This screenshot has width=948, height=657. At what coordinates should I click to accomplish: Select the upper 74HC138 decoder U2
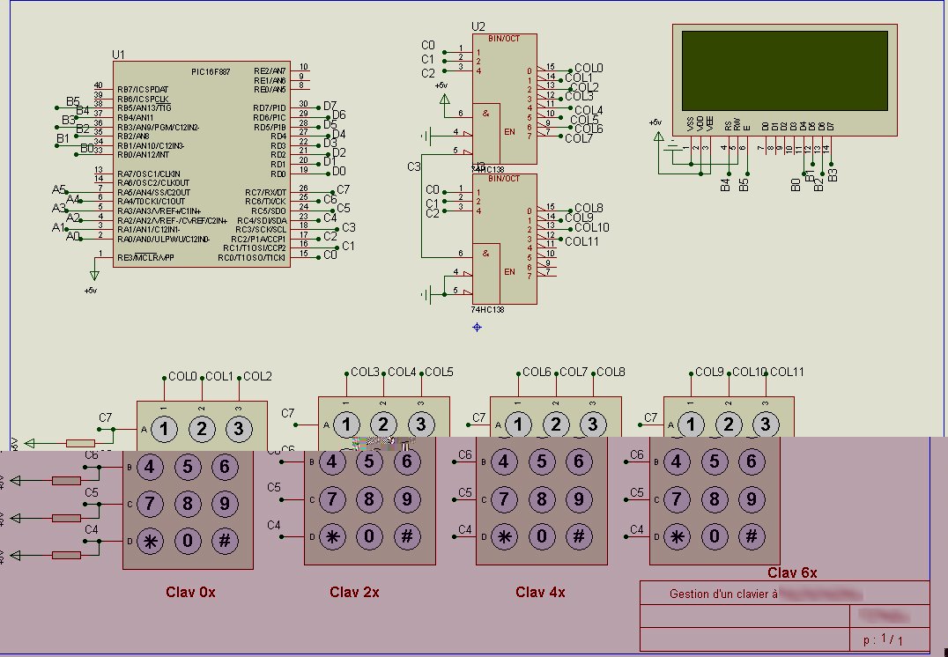pos(504,100)
